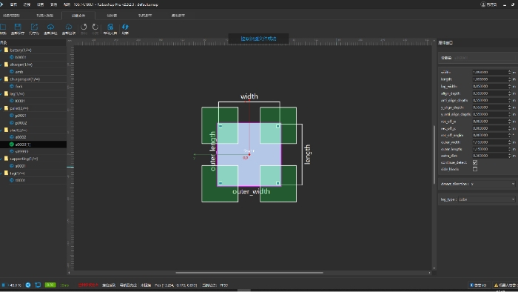Select the l0001 item under leg

20,101
